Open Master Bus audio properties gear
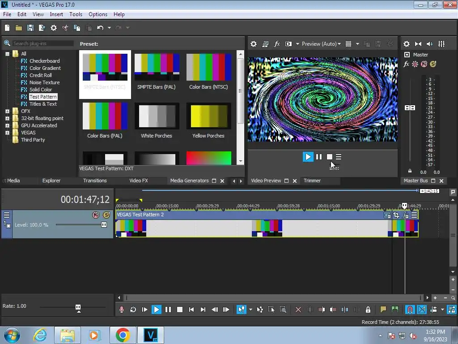The image size is (458, 344). tap(406, 44)
